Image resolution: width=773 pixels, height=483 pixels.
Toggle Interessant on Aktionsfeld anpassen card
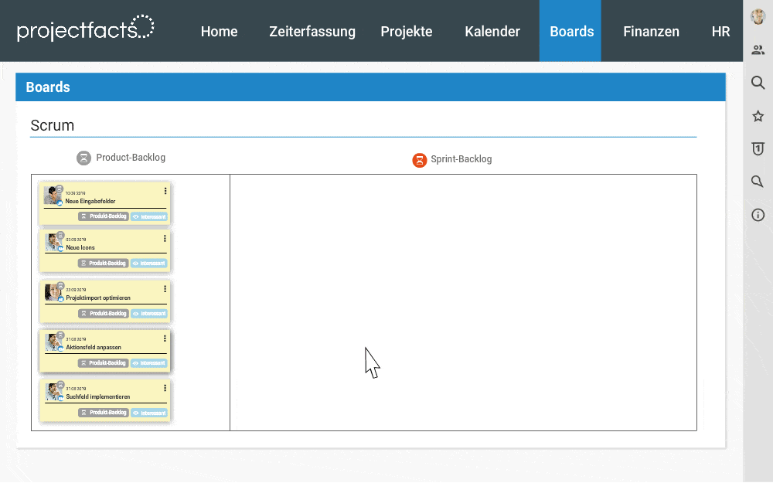point(149,363)
